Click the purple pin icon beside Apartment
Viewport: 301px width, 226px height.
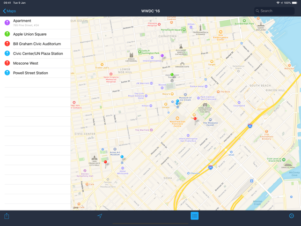pyautogui.click(x=7, y=23)
